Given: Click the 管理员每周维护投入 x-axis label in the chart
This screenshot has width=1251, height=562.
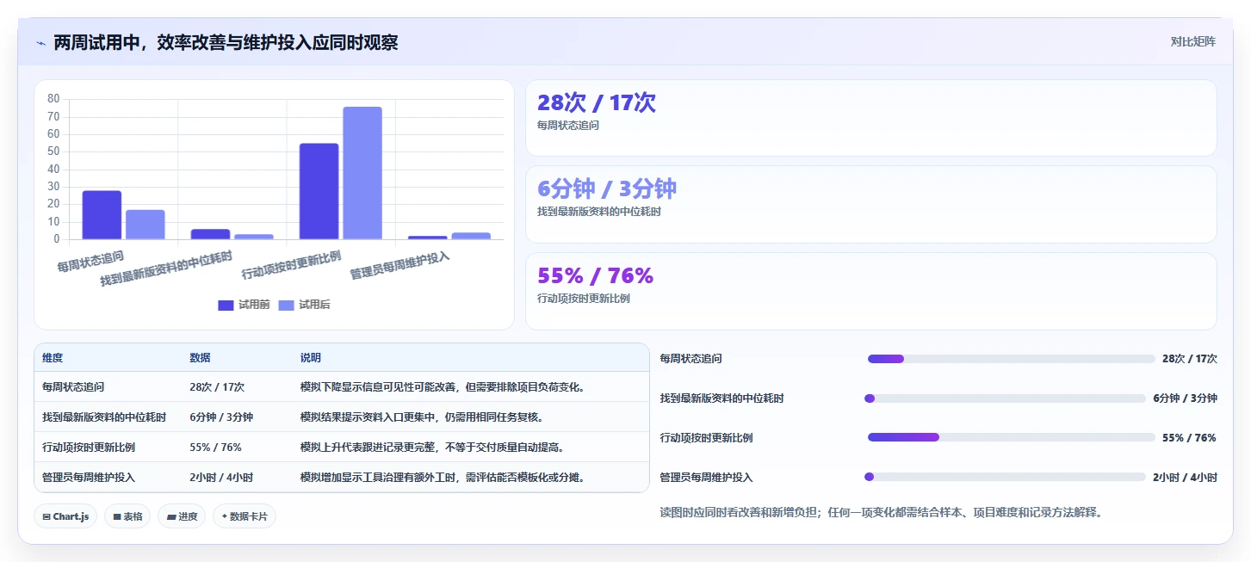Looking at the screenshot, I should click(400, 265).
